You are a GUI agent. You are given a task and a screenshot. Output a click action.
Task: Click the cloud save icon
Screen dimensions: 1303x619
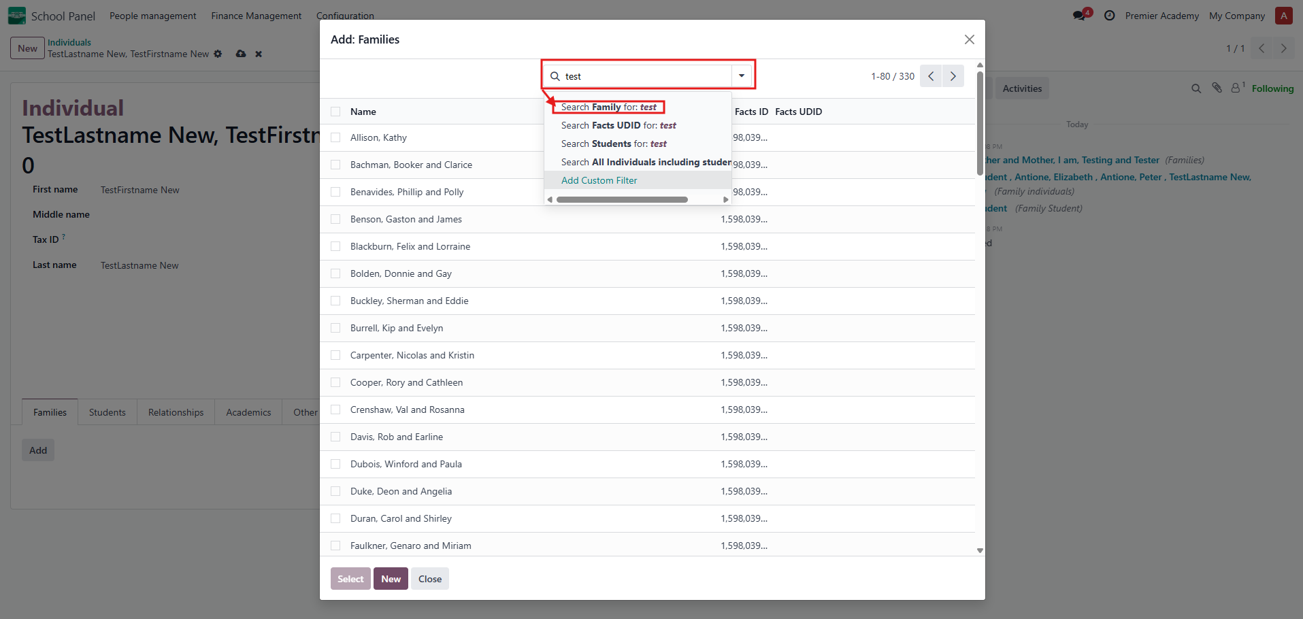point(241,54)
